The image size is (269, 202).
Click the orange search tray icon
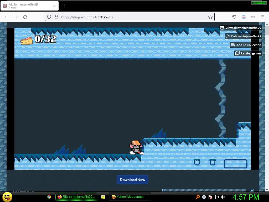click(198, 197)
